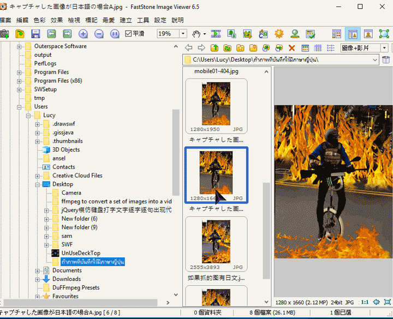Click the folder path address field
393x319 pixels.
273,59
